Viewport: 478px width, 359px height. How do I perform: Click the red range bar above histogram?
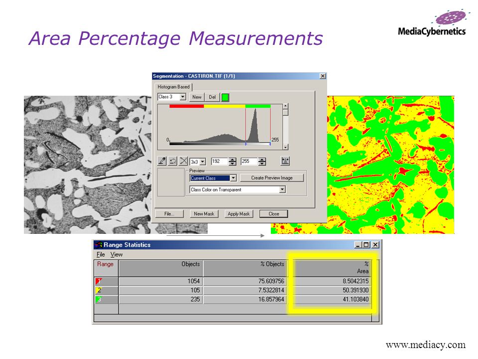tap(187, 106)
